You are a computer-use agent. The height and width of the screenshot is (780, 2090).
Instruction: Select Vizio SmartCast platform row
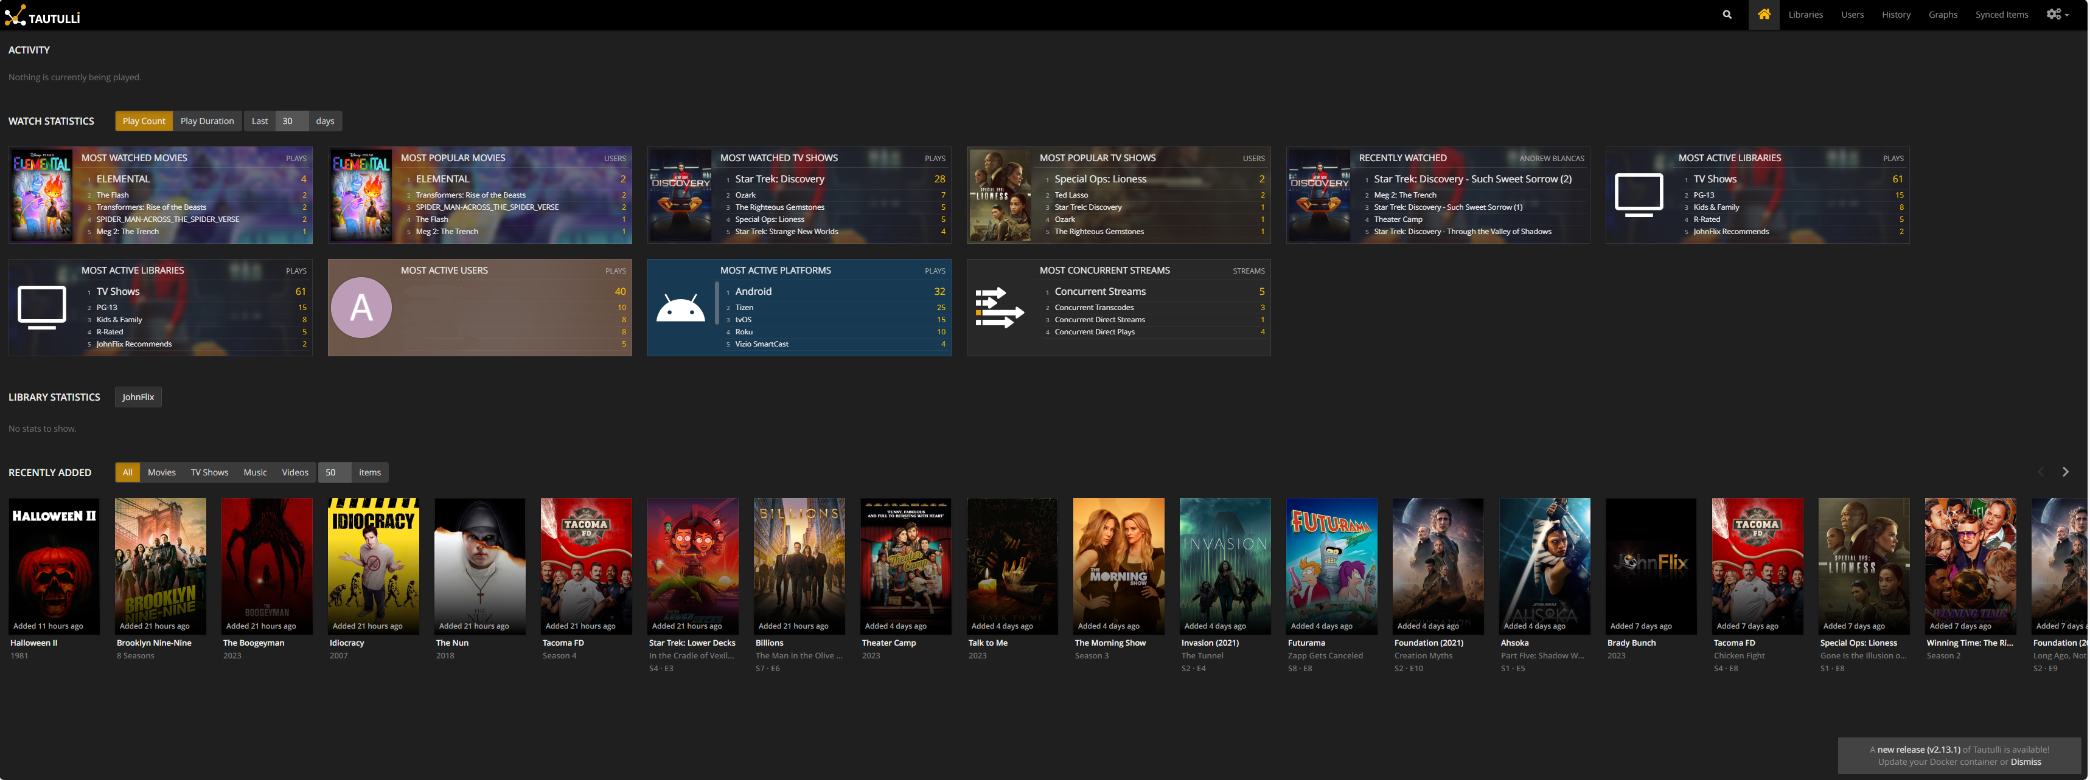point(835,345)
